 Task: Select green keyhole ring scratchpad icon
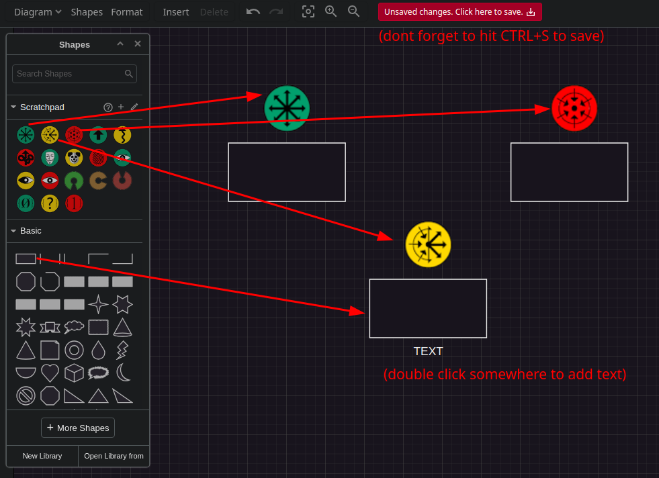coord(74,181)
